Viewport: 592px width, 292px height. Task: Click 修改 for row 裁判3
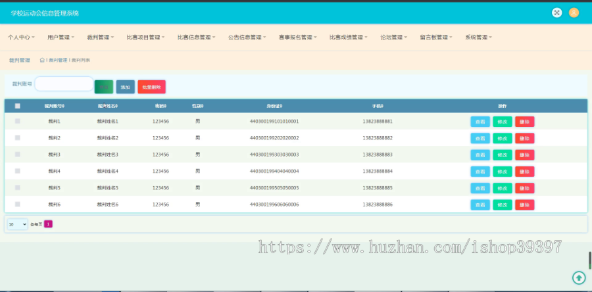[503, 155]
